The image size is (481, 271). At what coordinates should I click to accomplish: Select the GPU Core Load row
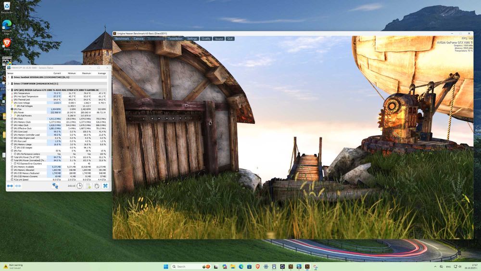tap(58, 132)
